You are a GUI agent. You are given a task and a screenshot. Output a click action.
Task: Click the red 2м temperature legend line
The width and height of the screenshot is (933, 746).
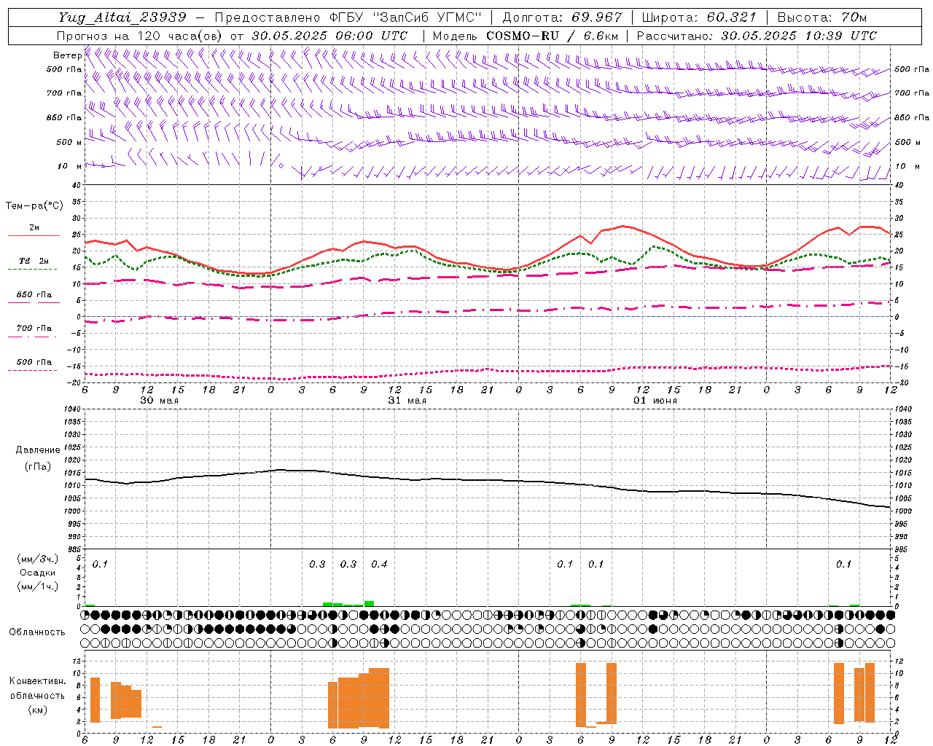point(34,235)
